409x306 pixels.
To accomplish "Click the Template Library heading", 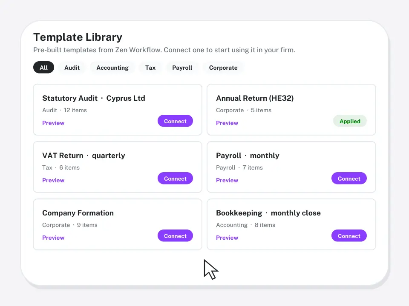I will [x=78, y=37].
